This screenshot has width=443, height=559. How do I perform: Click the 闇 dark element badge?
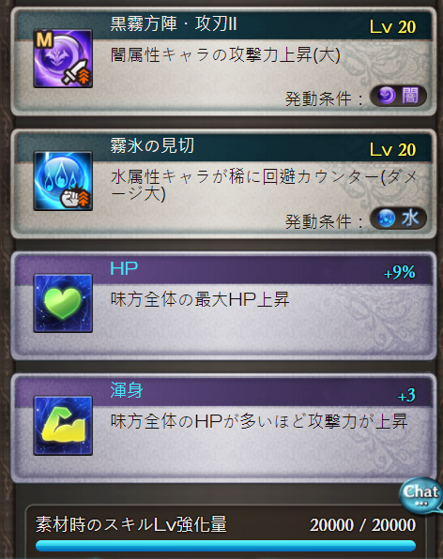pyautogui.click(x=398, y=96)
